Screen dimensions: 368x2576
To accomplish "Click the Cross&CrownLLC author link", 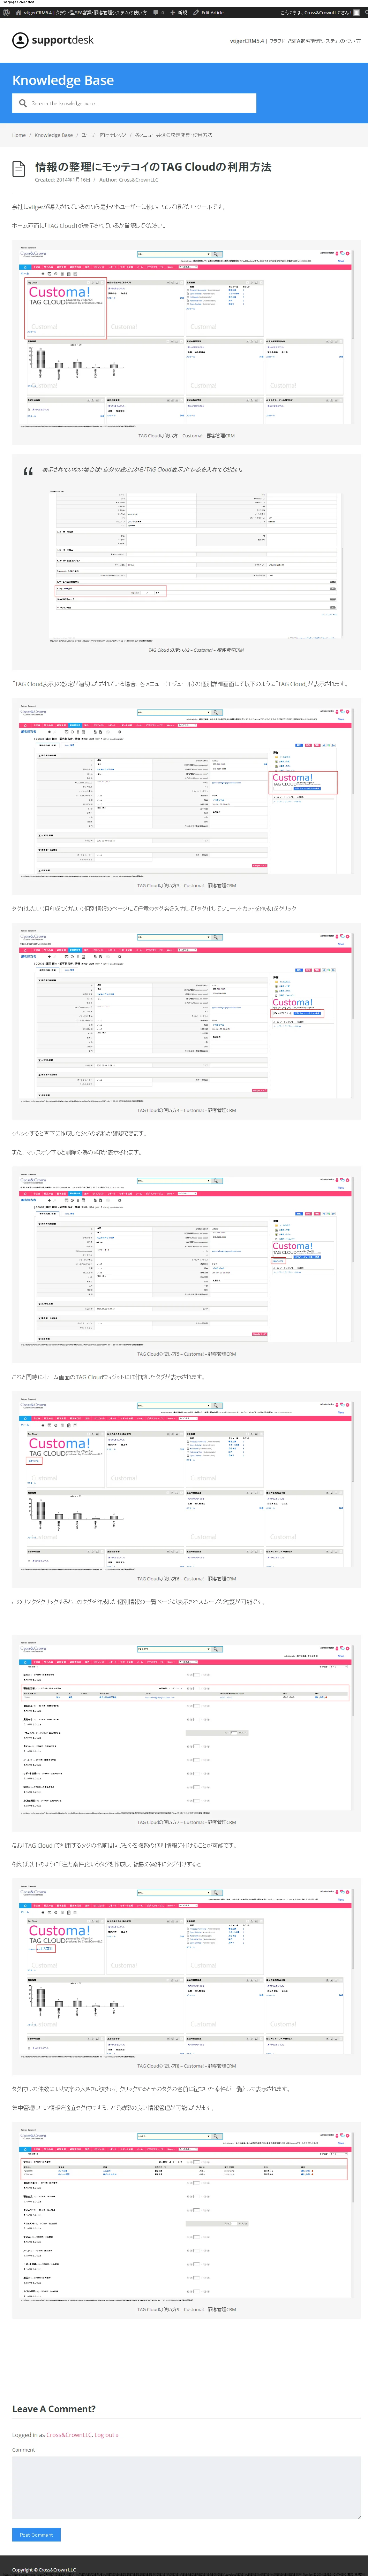I will (138, 180).
